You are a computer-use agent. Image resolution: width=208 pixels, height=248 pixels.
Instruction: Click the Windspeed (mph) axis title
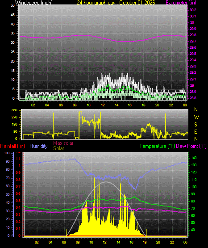pyautogui.click(x=34, y=3)
